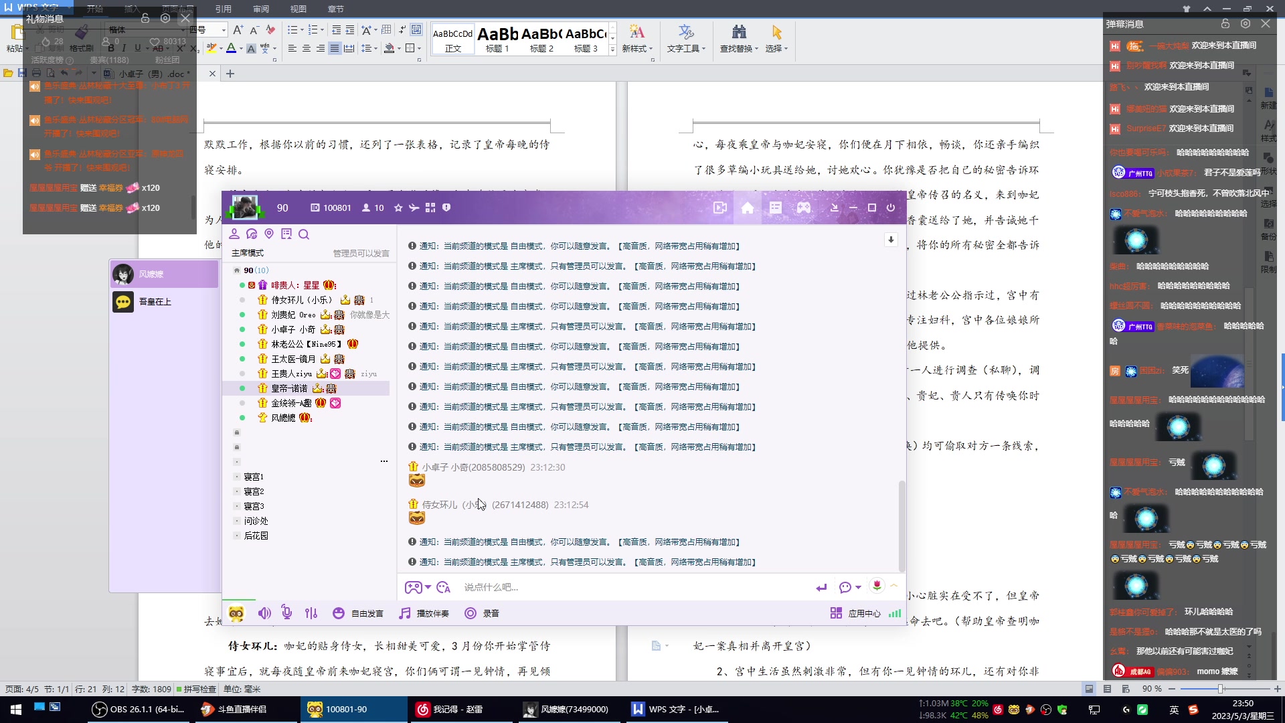The height and width of the screenshot is (723, 1285).
Task: Apply the 标题 1 heading style in WPS
Action: click(x=497, y=39)
